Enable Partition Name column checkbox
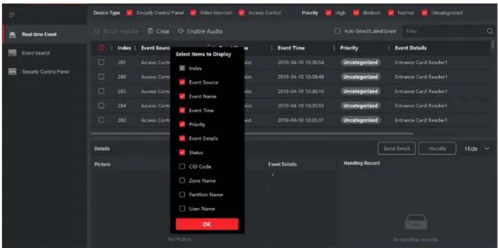This screenshot has height=248, width=498. (x=182, y=195)
